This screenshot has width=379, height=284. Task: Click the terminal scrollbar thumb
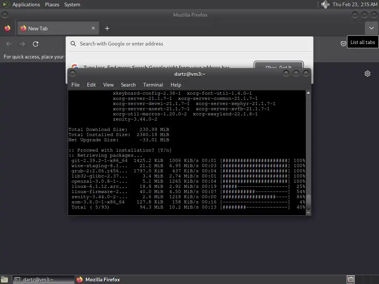[308, 202]
